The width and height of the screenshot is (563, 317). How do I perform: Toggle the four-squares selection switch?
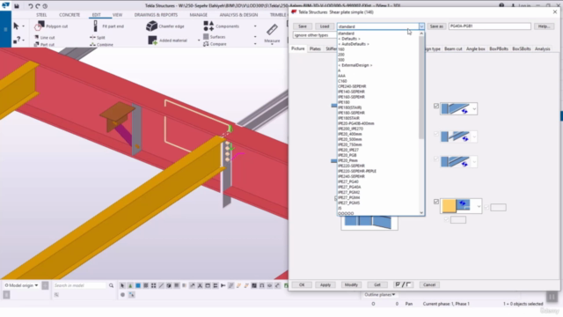point(153,285)
